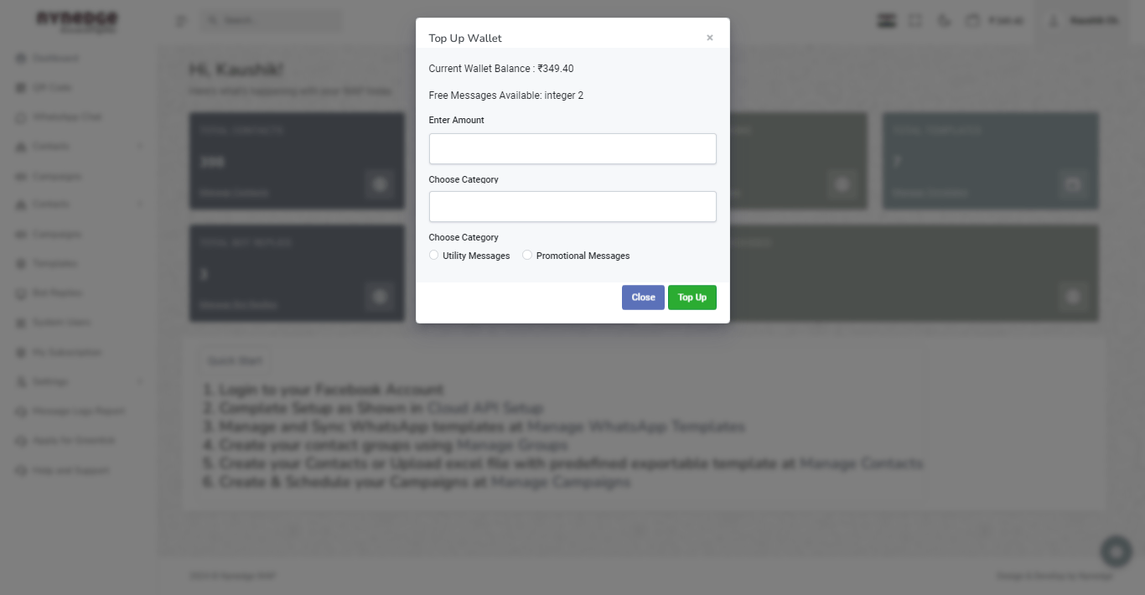1145x595 pixels.
Task: Open the user profile menu in header
Action: [x=1085, y=21]
